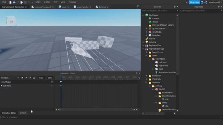Switch to the PLUGINS ribbon tab
Viewport: 223px width, 125px height.
pos(72,2)
